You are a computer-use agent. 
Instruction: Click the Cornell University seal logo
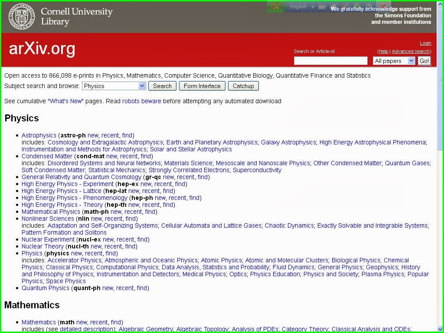coord(22,16)
